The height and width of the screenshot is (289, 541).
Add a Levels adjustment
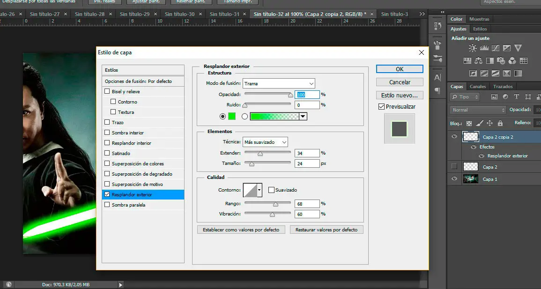click(484, 48)
